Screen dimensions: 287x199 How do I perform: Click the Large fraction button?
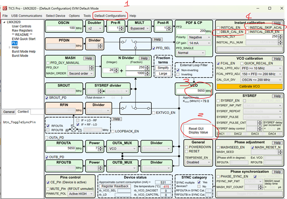(x=163, y=73)
